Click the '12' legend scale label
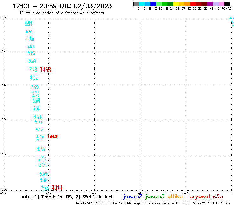The width and height of the screenshot is (234, 206). (x=155, y=9)
